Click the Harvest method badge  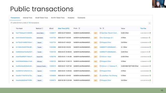(x=39, y=76)
